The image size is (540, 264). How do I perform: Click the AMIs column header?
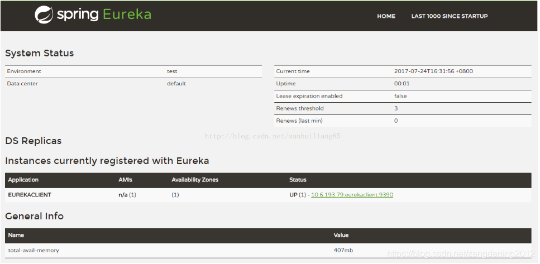(125, 180)
